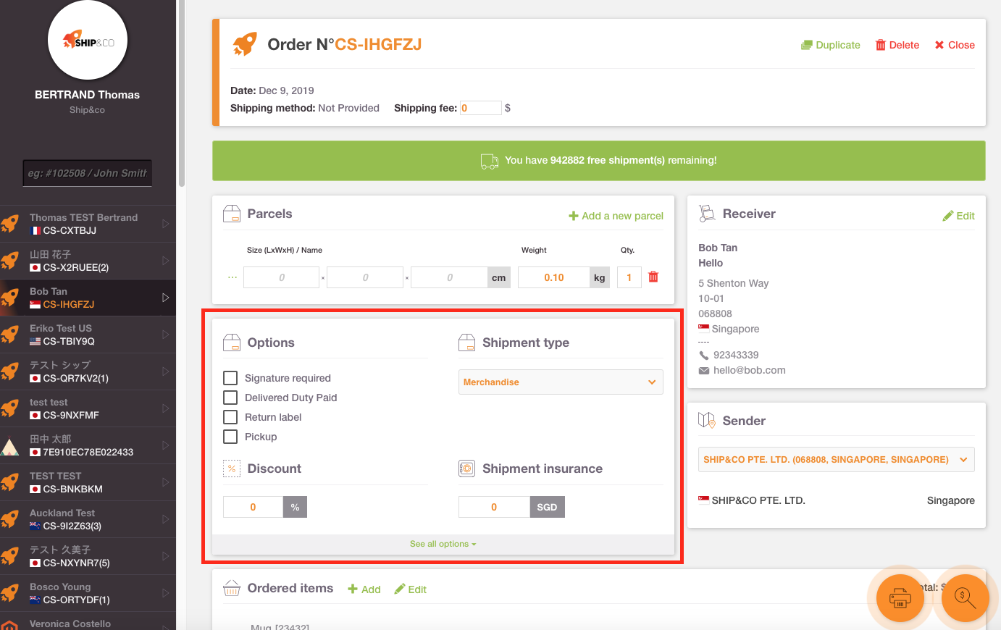The width and height of the screenshot is (1001, 630).
Task: Add a new parcel
Action: coord(616,216)
